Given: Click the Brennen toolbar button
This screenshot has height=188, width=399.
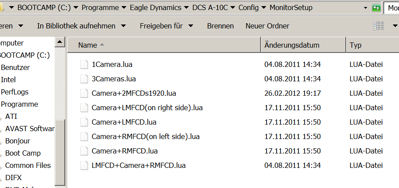Looking at the screenshot, I should click(x=220, y=26).
